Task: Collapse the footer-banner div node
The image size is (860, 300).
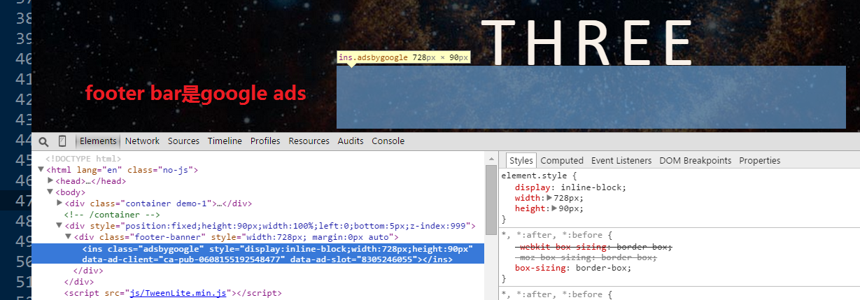Action: [x=69, y=237]
